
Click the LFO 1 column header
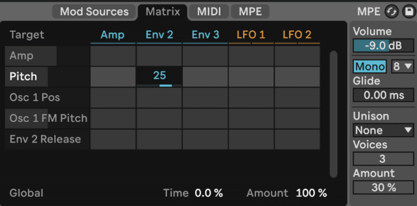pyautogui.click(x=251, y=35)
